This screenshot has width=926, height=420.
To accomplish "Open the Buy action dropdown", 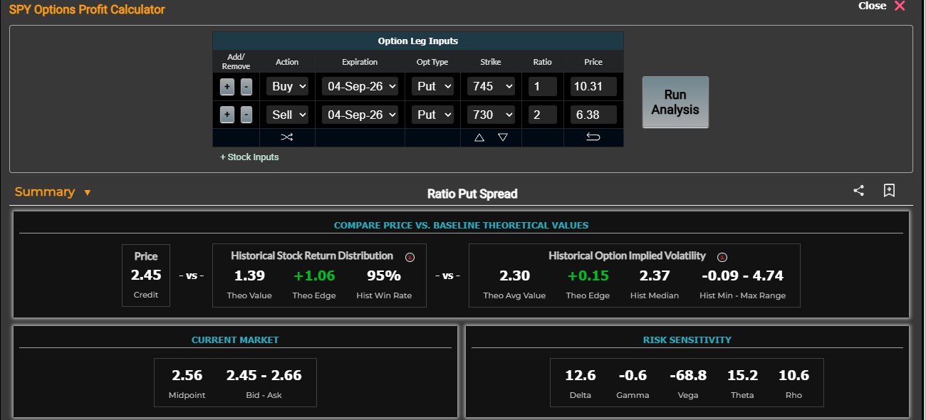I will tap(288, 86).
